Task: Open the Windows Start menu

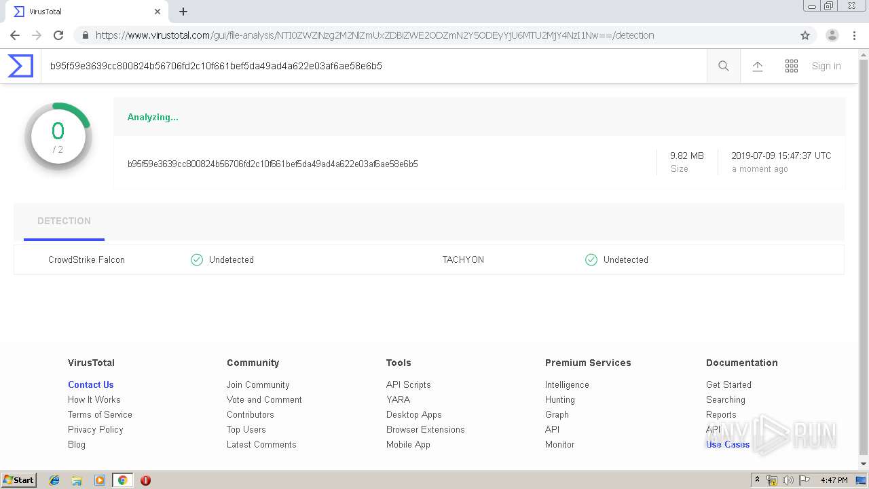Action: click(19, 479)
